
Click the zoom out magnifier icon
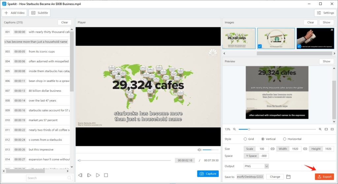coord(234,129)
